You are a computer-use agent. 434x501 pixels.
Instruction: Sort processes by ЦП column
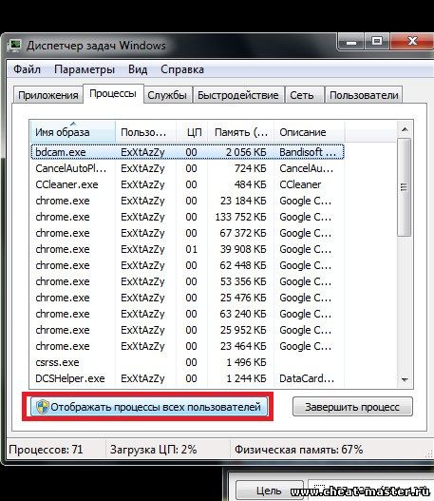pos(192,132)
